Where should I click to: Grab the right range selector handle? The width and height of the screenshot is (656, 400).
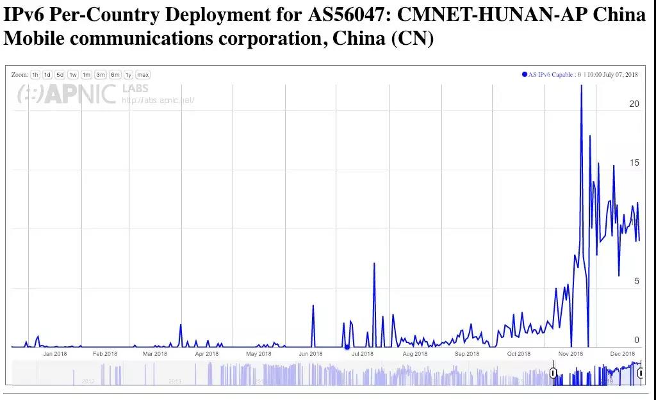coord(640,373)
